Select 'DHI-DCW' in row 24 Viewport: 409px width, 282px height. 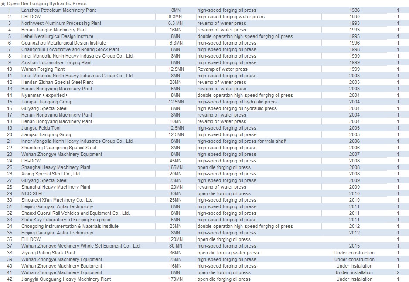[x=31, y=161]
